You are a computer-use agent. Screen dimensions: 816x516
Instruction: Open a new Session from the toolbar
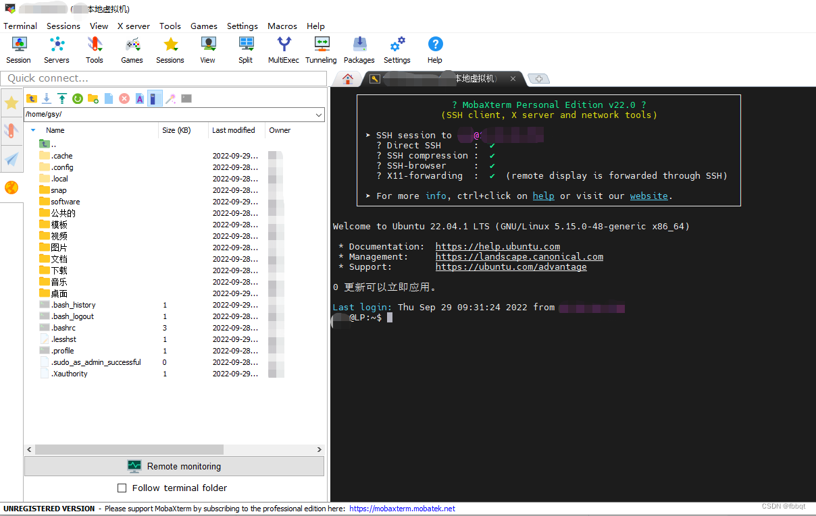point(19,50)
